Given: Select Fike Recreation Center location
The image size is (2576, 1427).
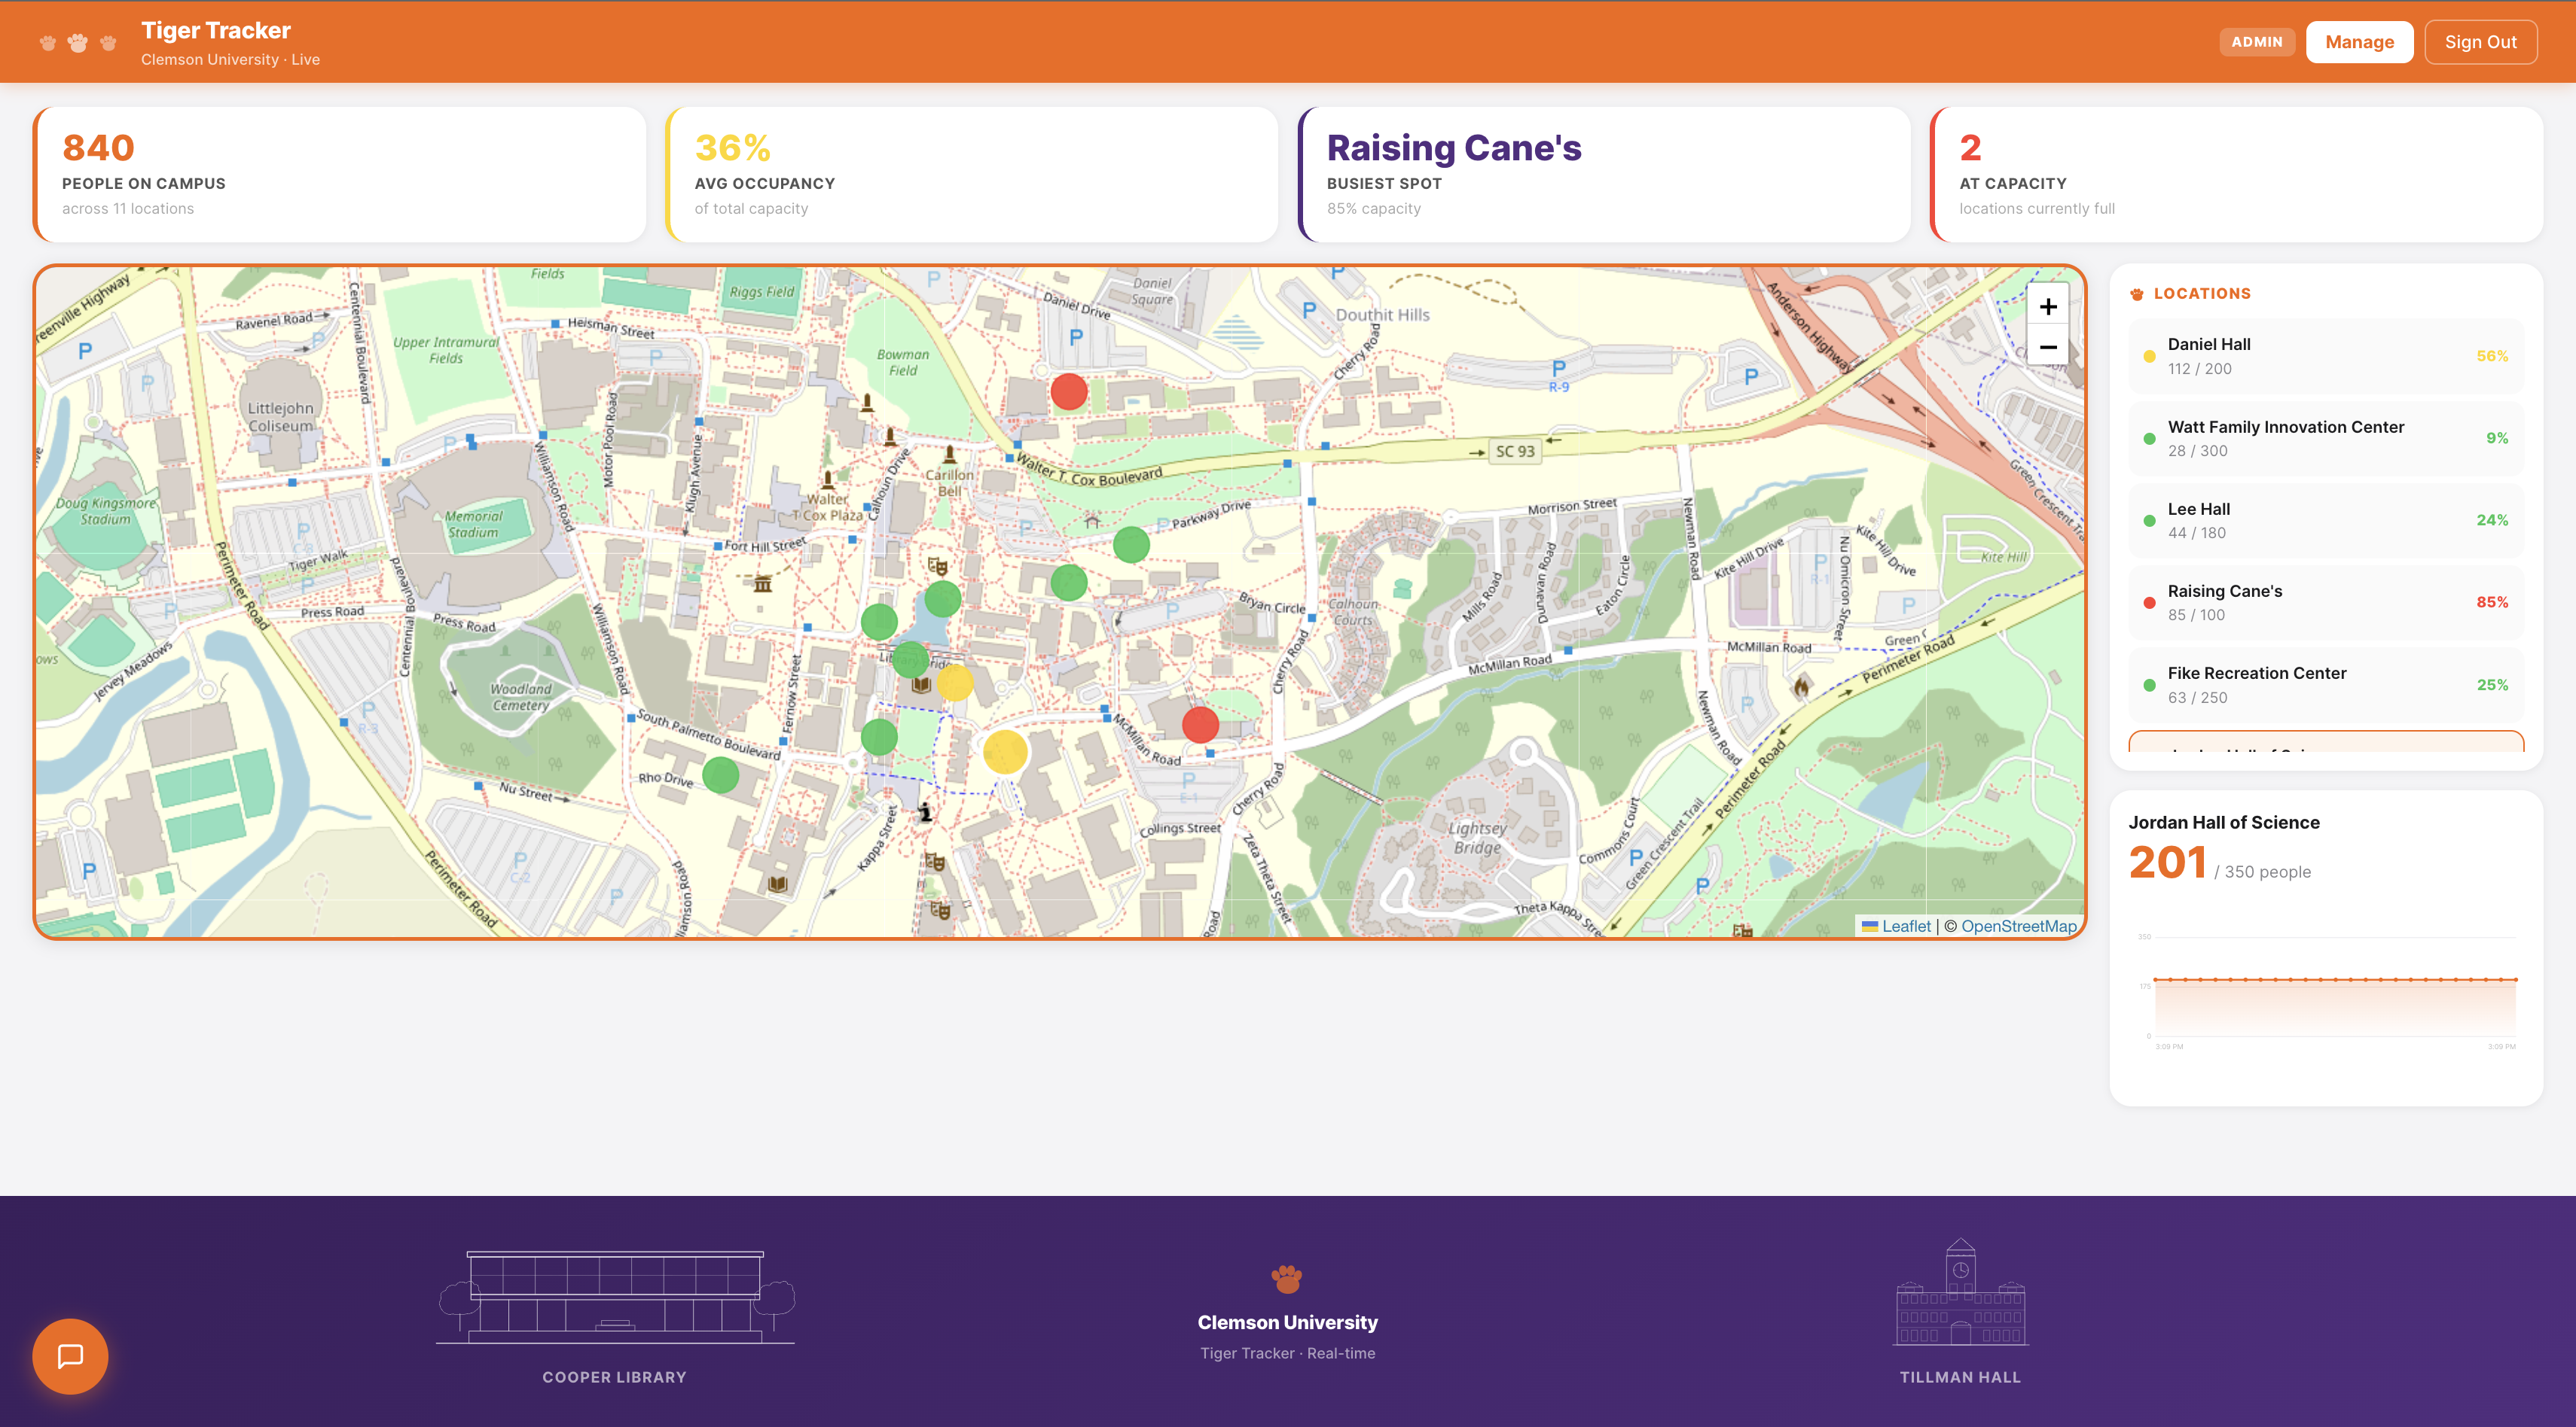Looking at the screenshot, I should (2326, 686).
